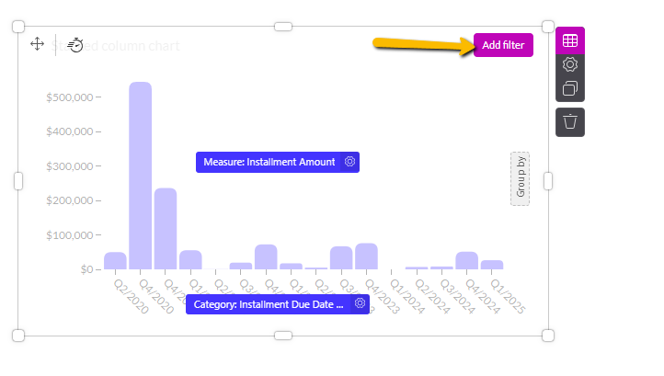This screenshot has height=376, width=664.
Task: Open settings gear for Category: Installment Due Date
Action: pos(360,304)
